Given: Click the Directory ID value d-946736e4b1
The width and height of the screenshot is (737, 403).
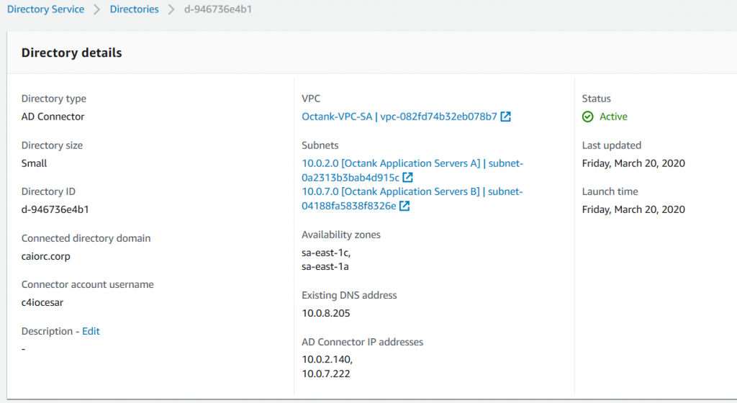Looking at the screenshot, I should tap(55, 209).
